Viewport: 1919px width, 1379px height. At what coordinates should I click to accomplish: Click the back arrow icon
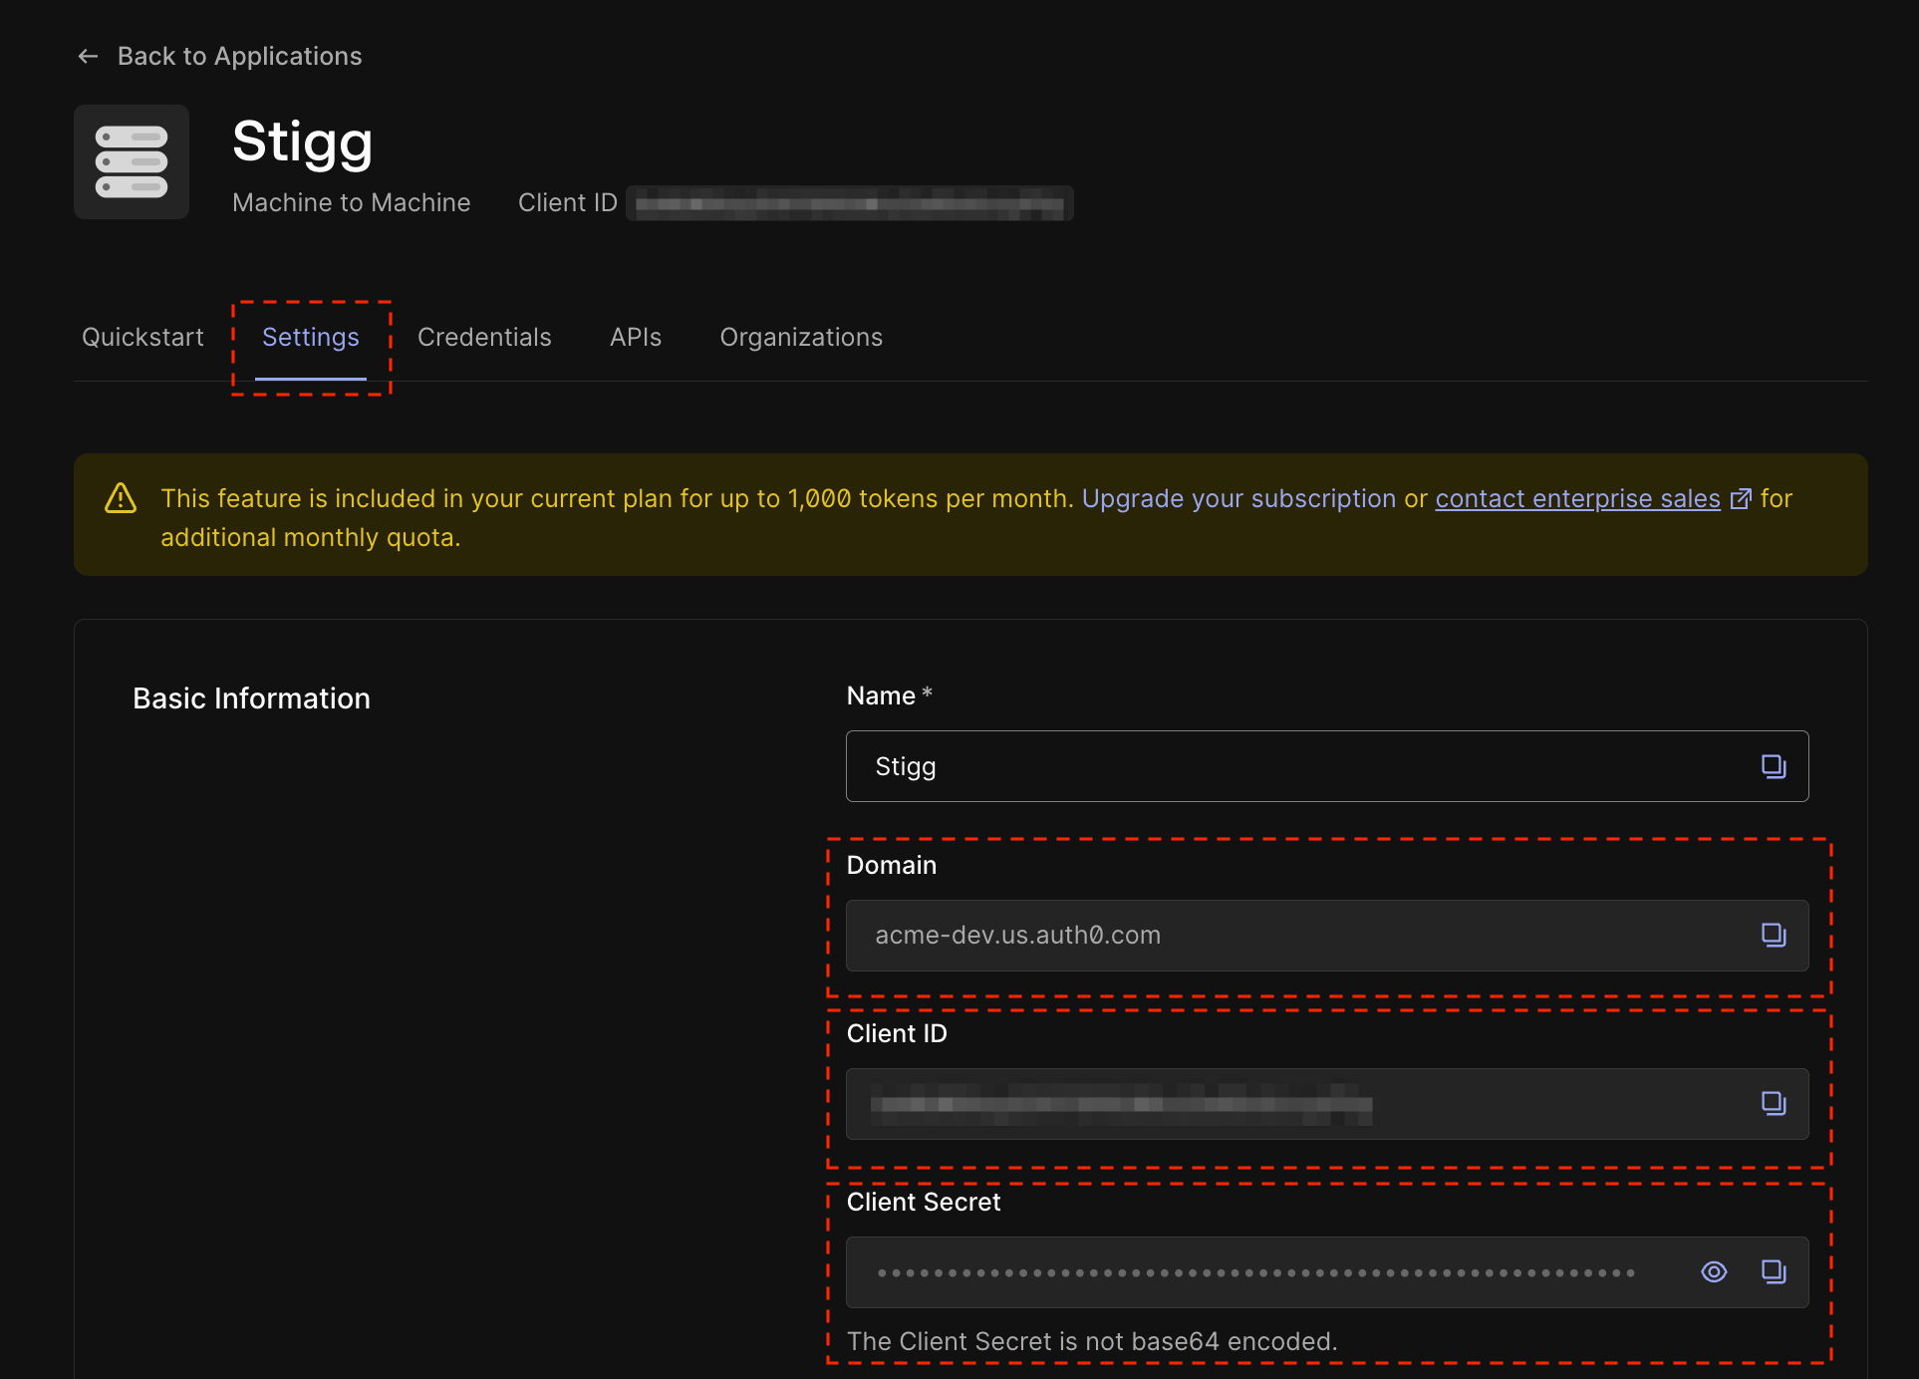pos(88,57)
